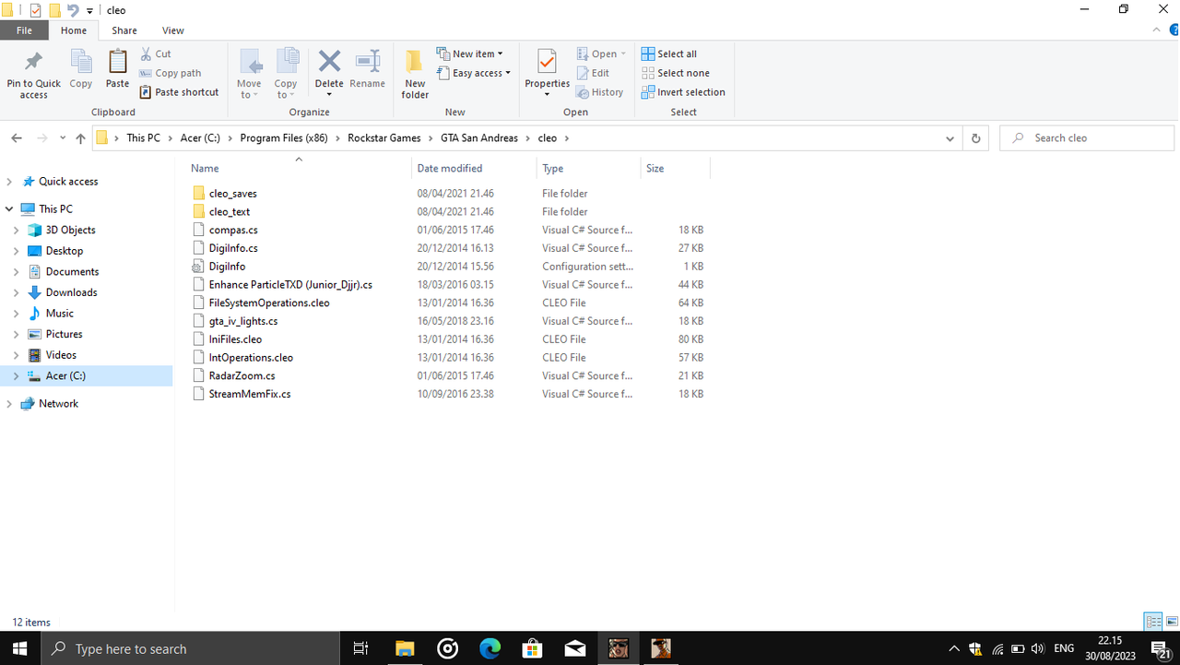Open the File menu tab
This screenshot has width=1180, height=665.
pos(24,30)
